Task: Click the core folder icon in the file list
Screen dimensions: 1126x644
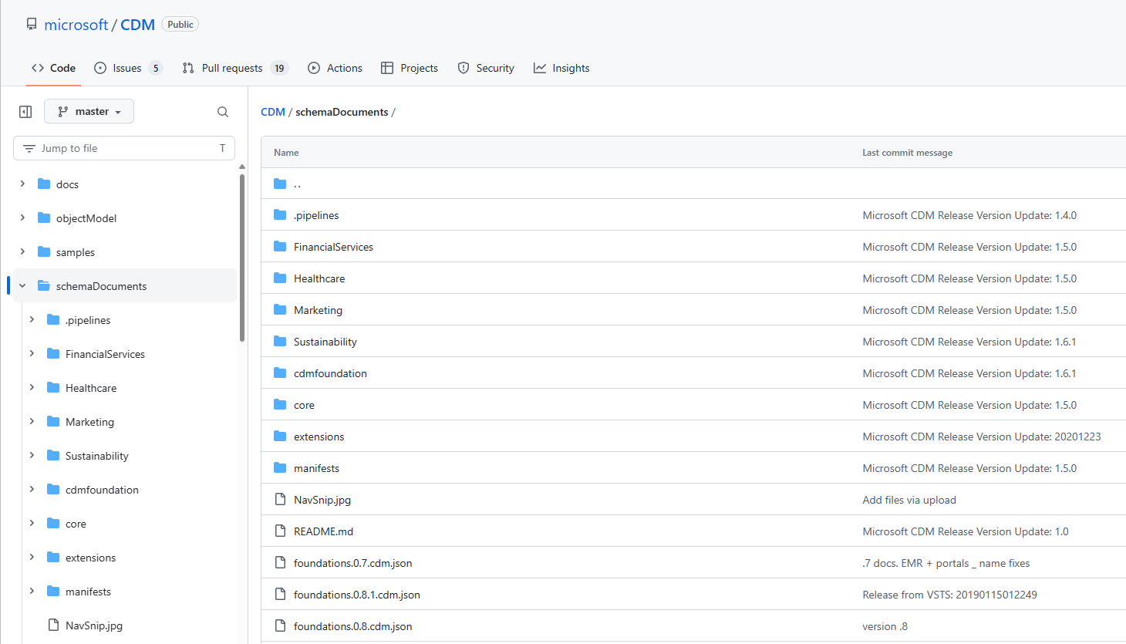Action: (280, 405)
